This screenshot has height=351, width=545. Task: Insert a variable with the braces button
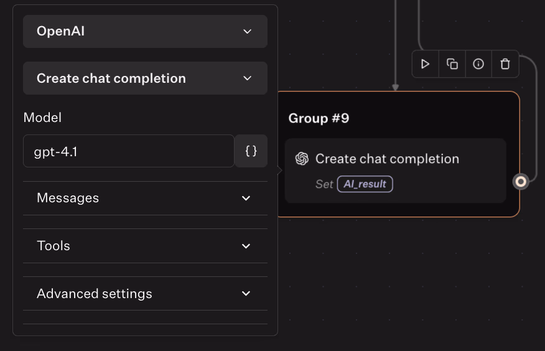(251, 151)
